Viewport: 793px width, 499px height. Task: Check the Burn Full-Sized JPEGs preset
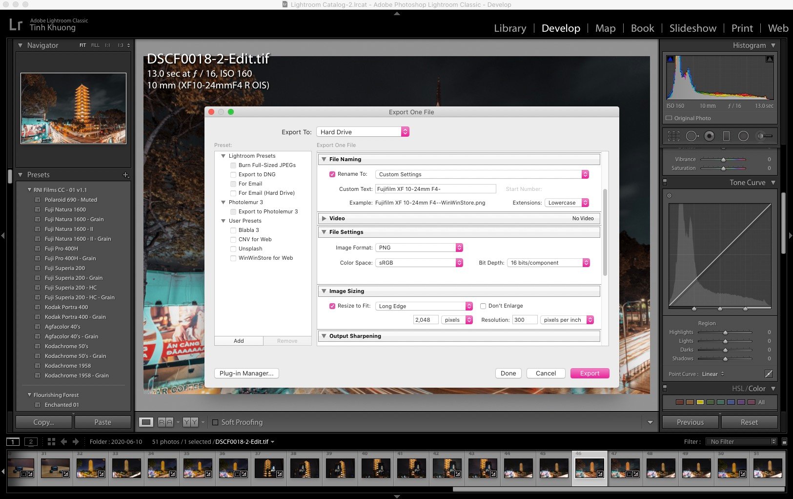coord(233,166)
